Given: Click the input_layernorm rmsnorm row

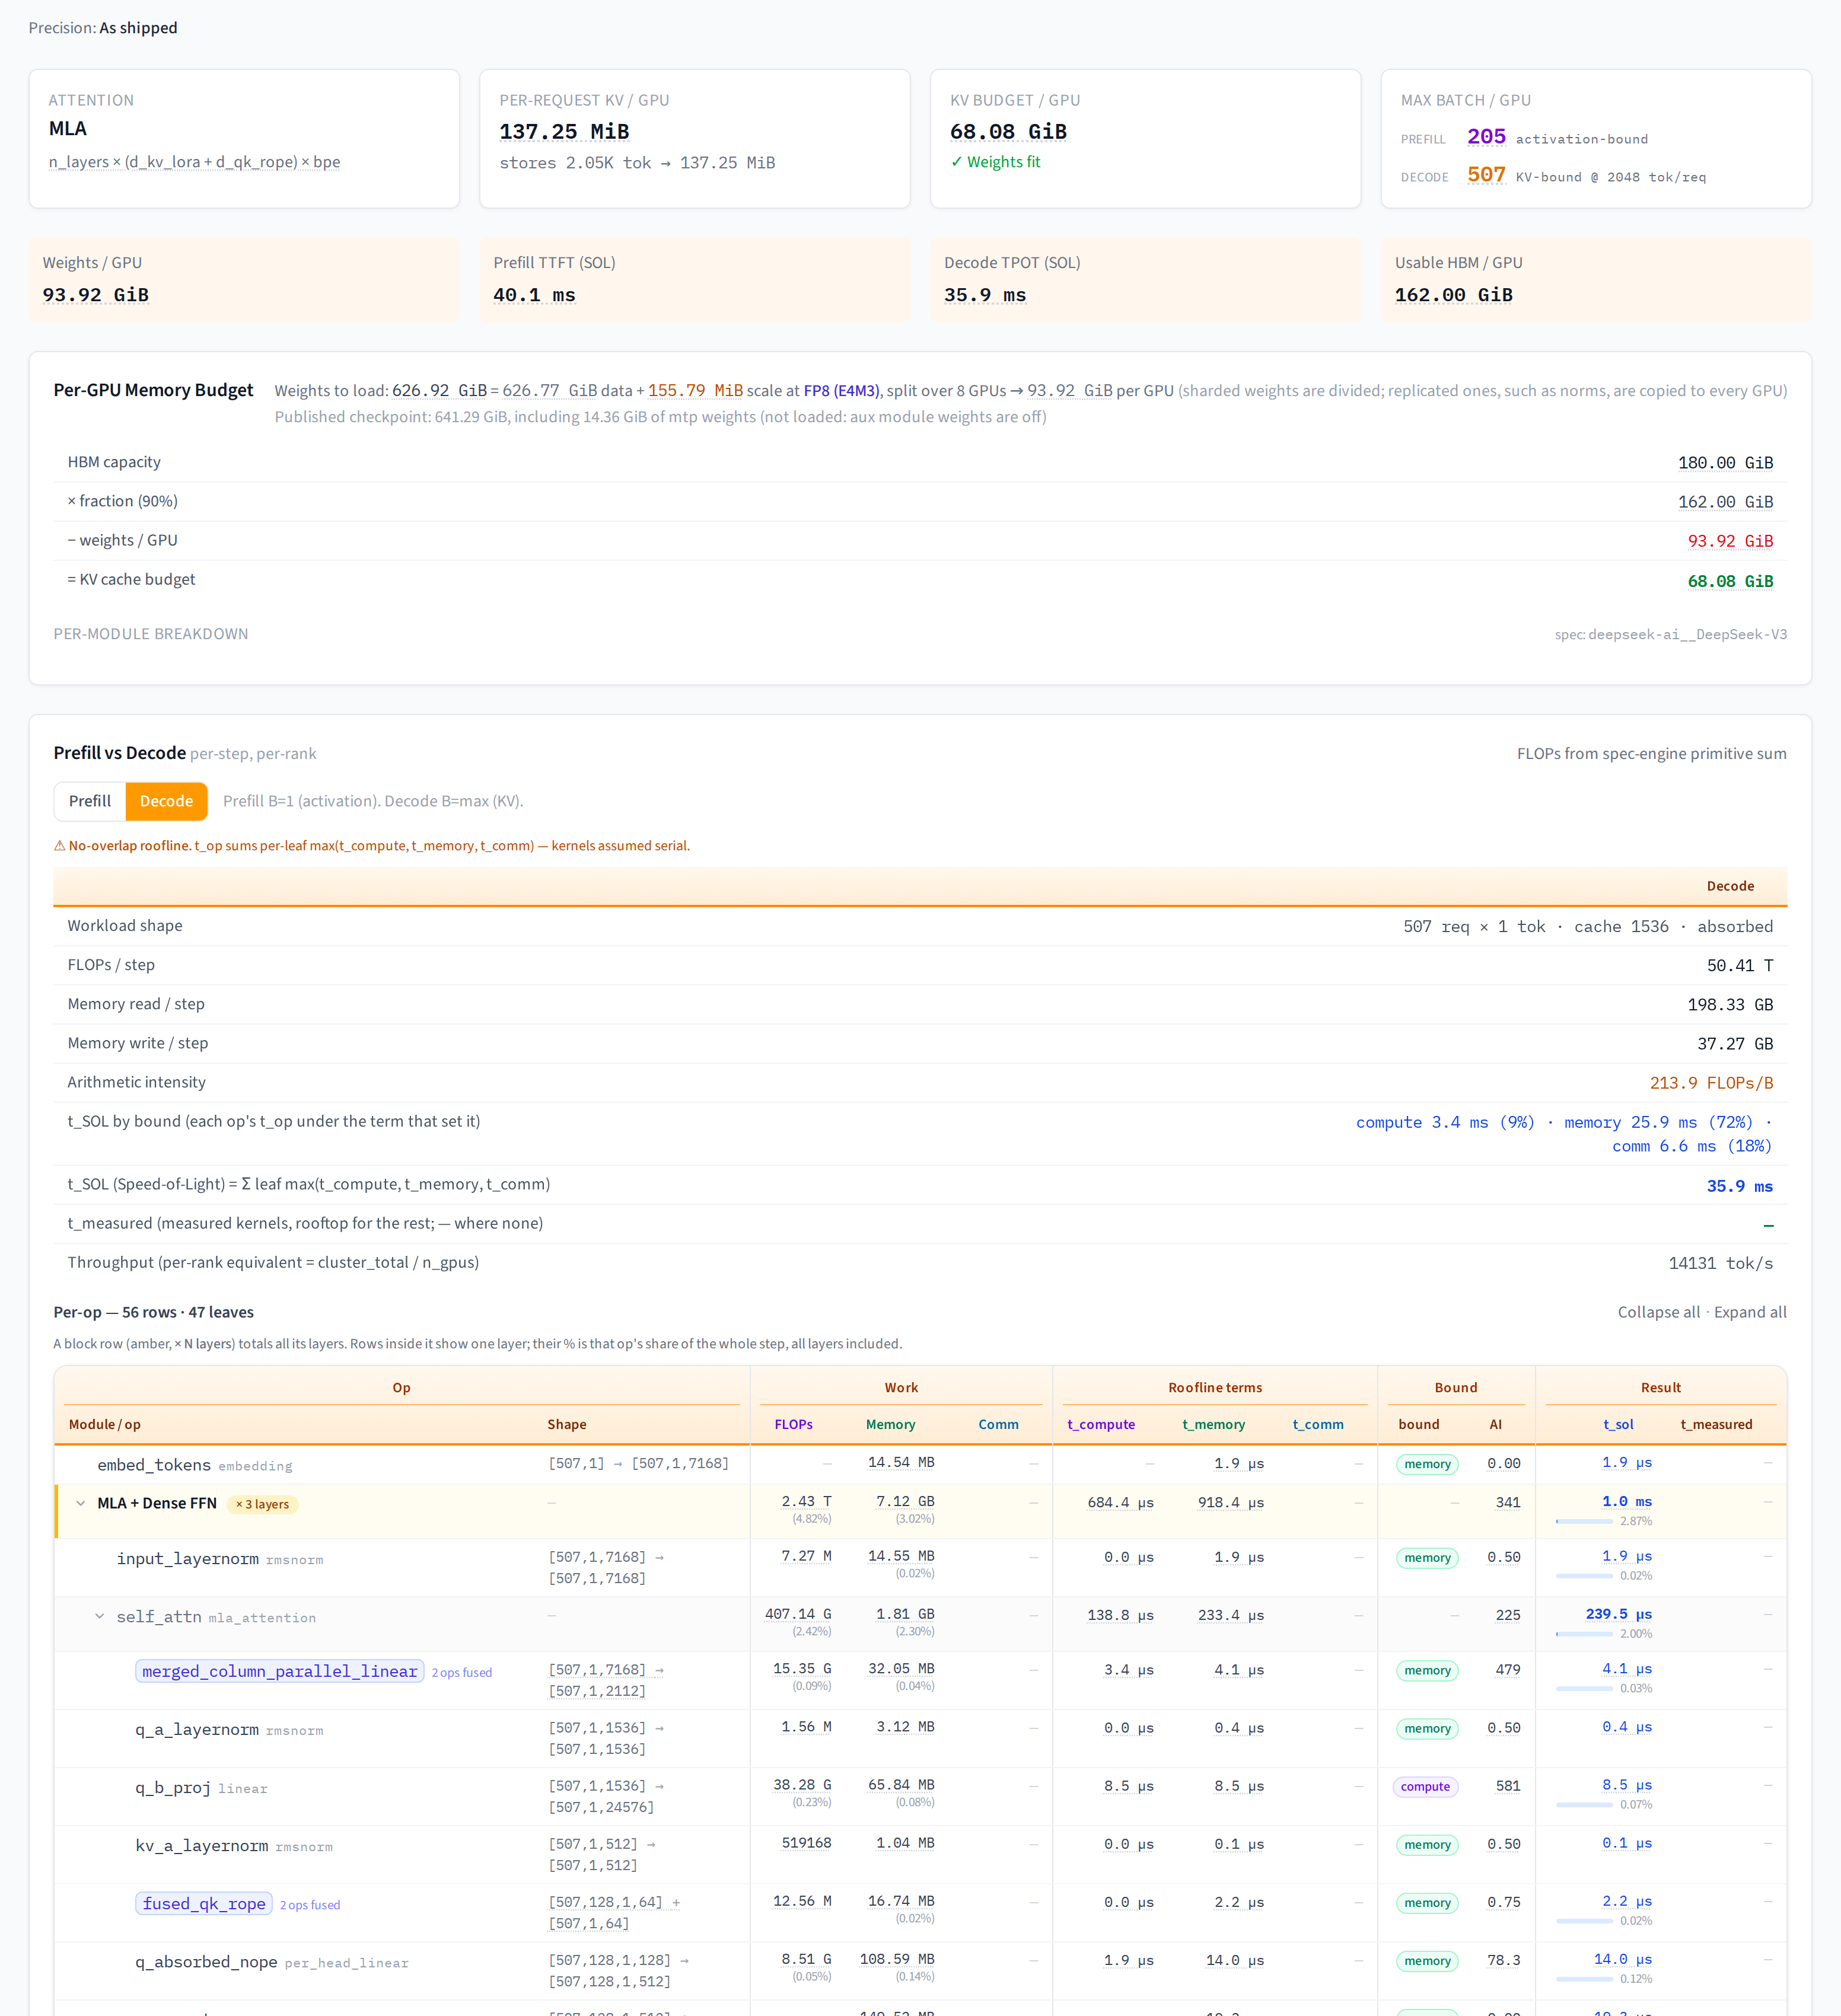Looking at the screenshot, I should [920, 1567].
